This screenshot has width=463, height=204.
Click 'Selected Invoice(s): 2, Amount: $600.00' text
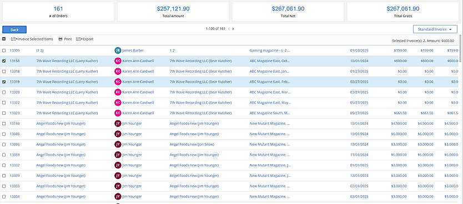pyautogui.click(x=423, y=40)
